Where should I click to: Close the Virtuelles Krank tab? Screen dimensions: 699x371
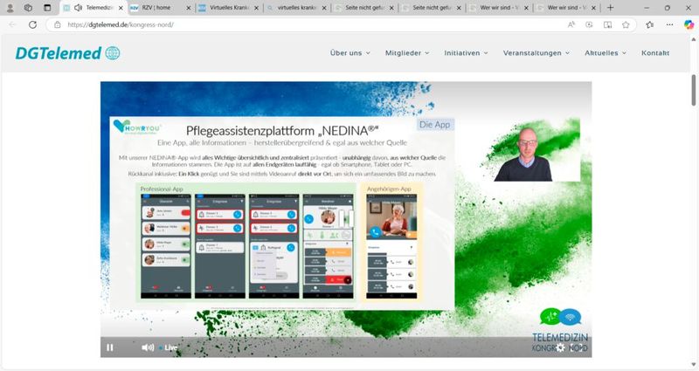[x=256, y=8]
